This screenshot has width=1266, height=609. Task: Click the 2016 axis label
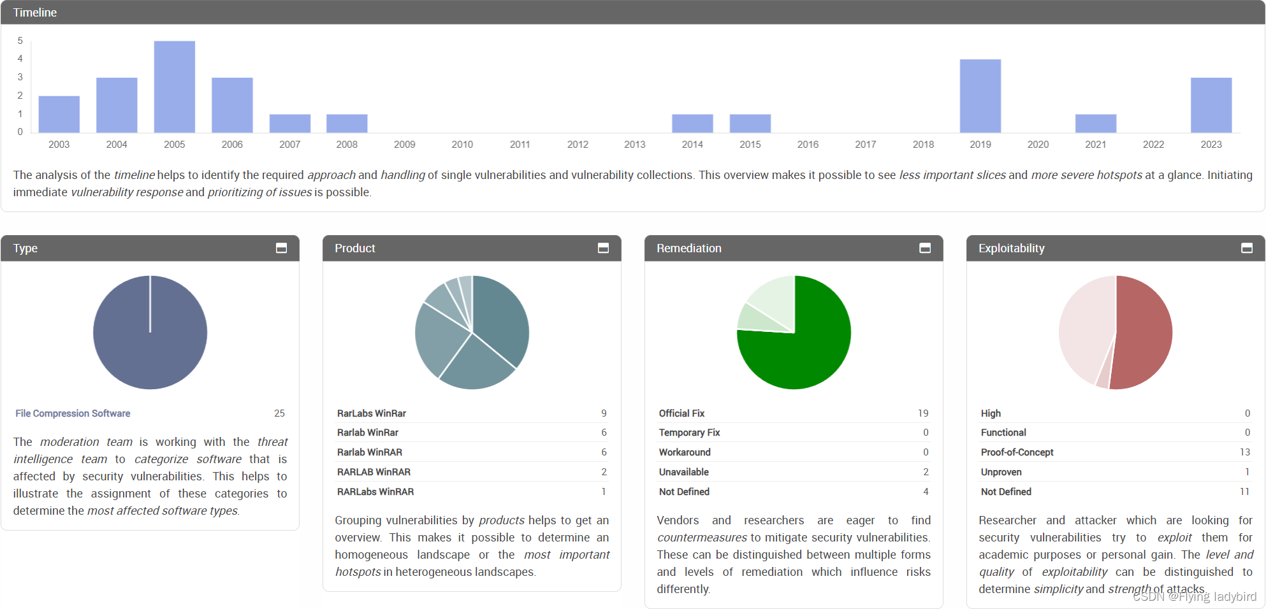pyautogui.click(x=808, y=145)
